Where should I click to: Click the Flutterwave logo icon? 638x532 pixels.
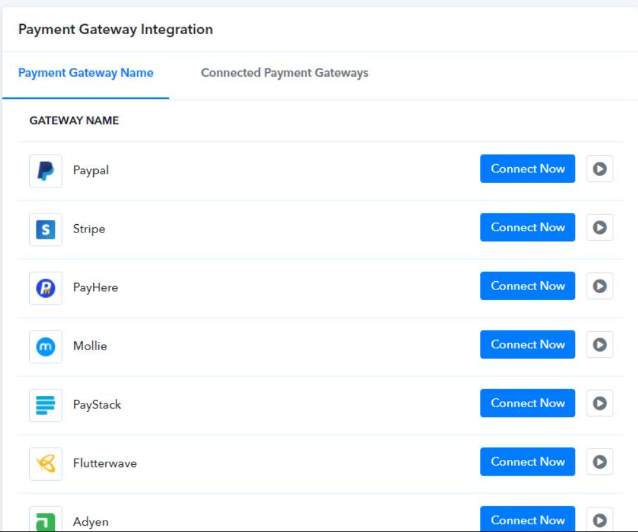coord(46,464)
